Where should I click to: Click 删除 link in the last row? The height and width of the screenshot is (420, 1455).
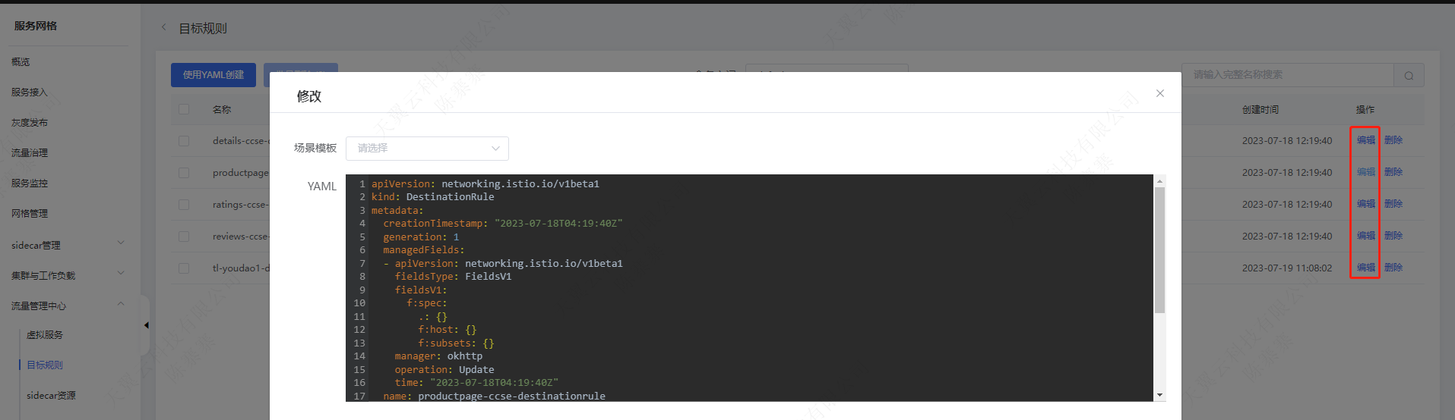(1393, 268)
